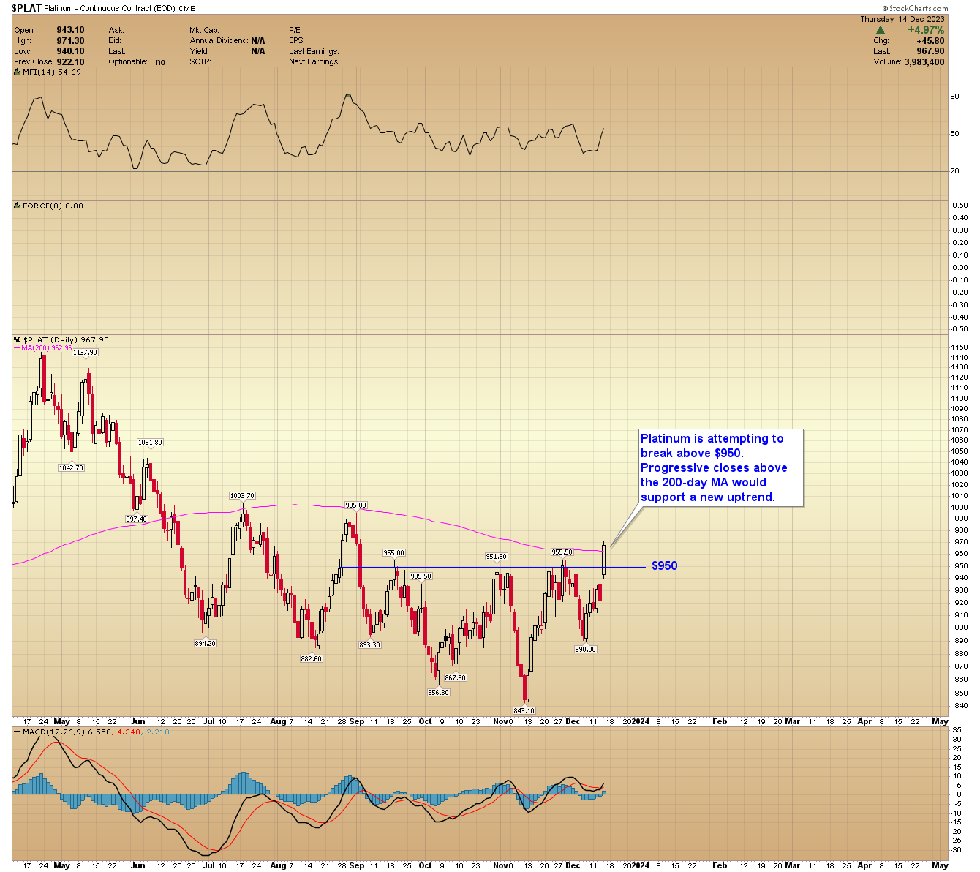Click the 1051.80 price label
The image size is (980, 872).
click(150, 443)
